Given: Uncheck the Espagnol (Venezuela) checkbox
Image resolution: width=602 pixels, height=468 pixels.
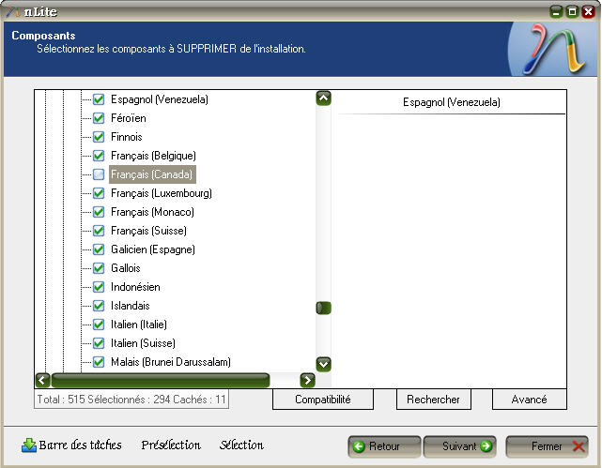Looking at the screenshot, I should click(x=99, y=99).
